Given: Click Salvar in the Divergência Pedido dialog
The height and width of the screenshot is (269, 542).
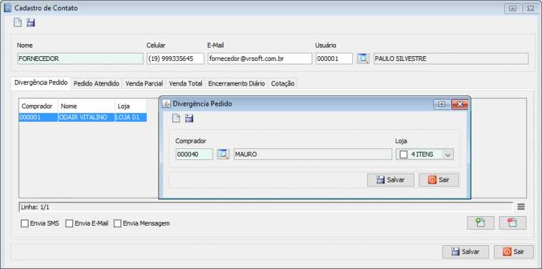Looking at the screenshot, I should click(391, 180).
